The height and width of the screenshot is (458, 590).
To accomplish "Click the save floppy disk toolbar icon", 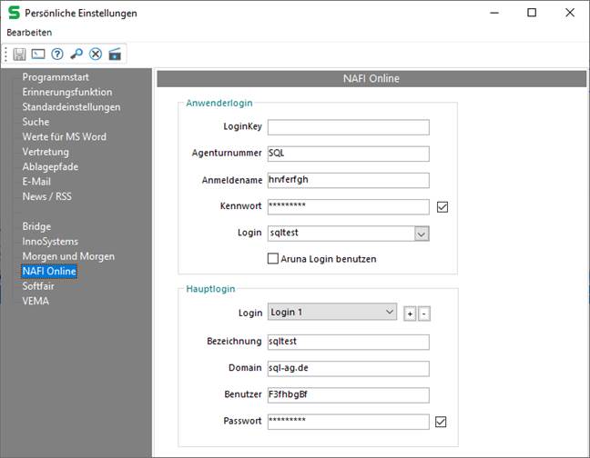I will tap(19, 55).
